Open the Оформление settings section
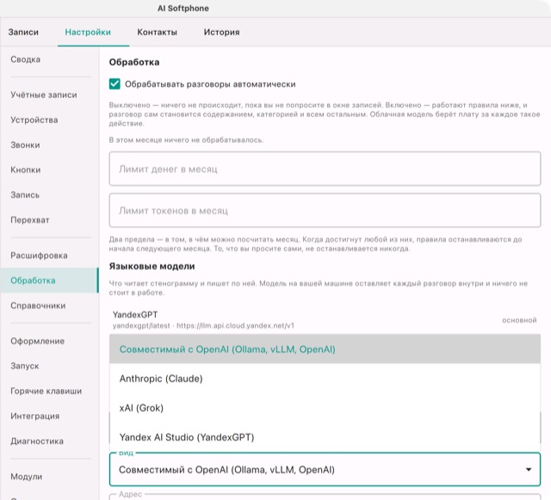Screen dimensions: 551x500 [37, 341]
